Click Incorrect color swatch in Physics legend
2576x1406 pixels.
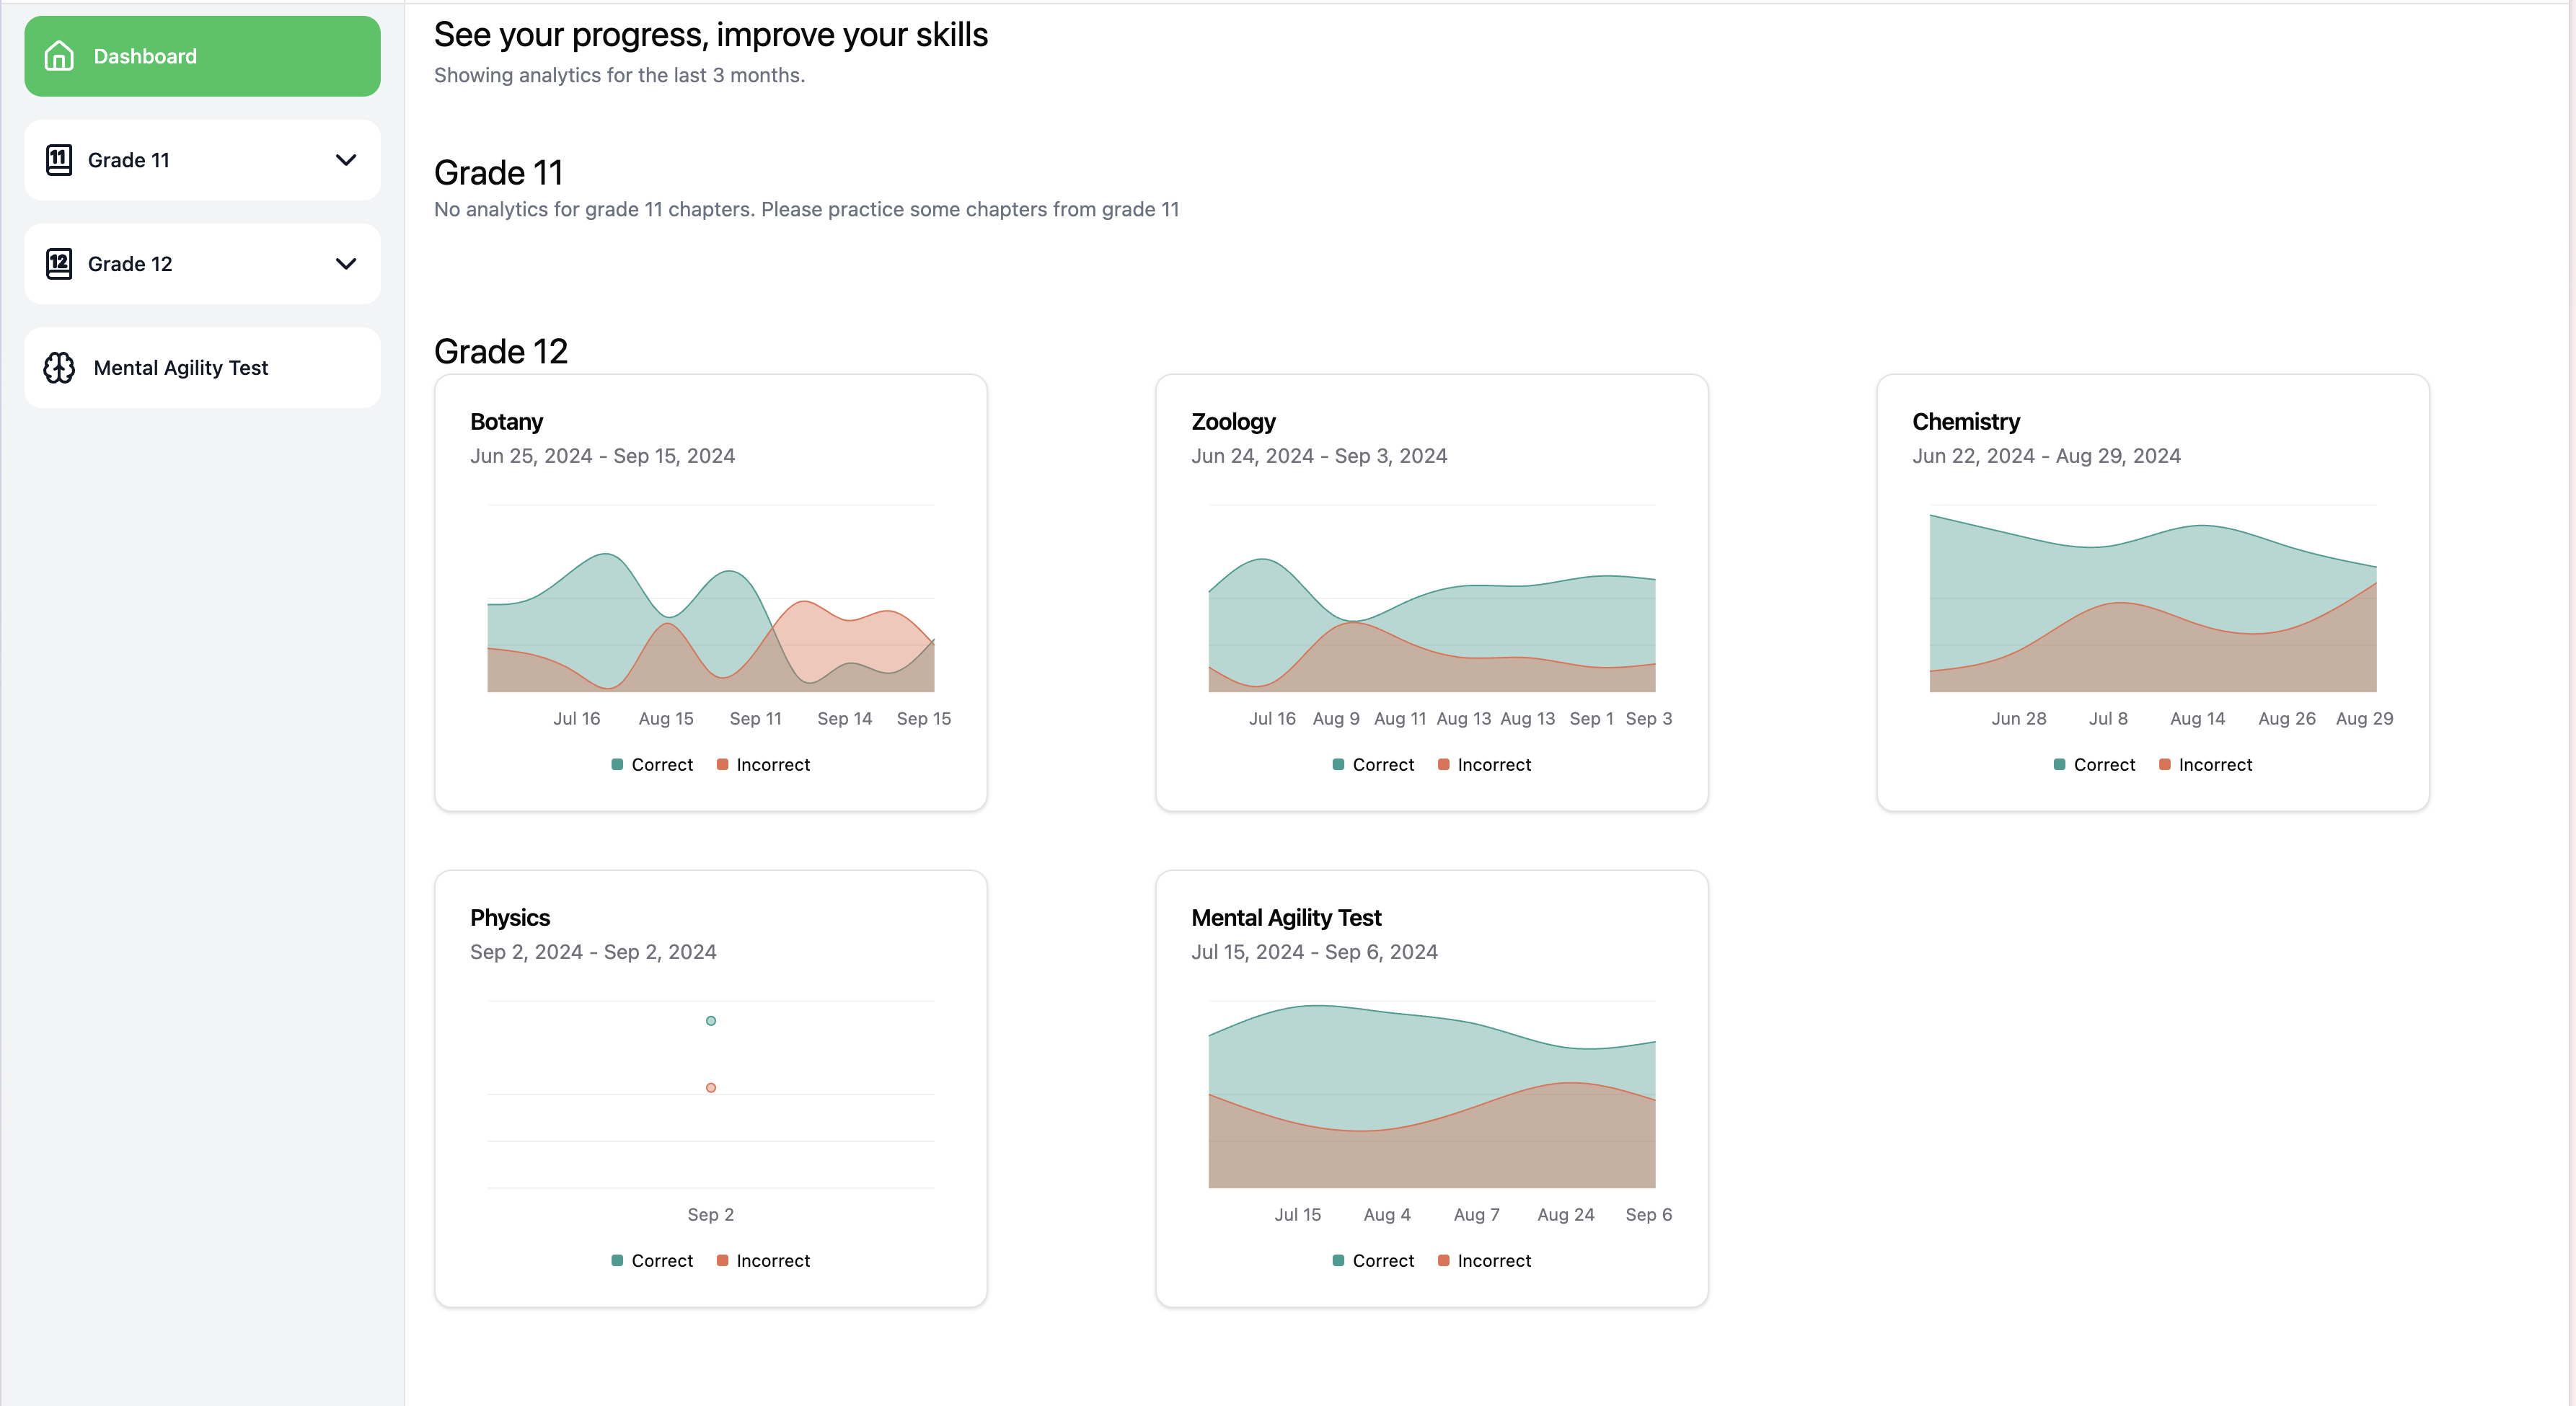[x=722, y=1261]
